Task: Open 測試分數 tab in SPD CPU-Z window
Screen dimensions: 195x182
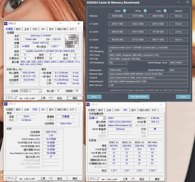Action: [x=144, y=110]
